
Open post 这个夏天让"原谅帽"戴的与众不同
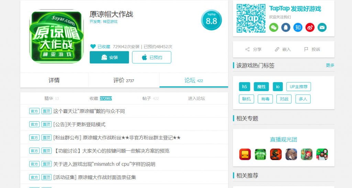[x=89, y=111]
